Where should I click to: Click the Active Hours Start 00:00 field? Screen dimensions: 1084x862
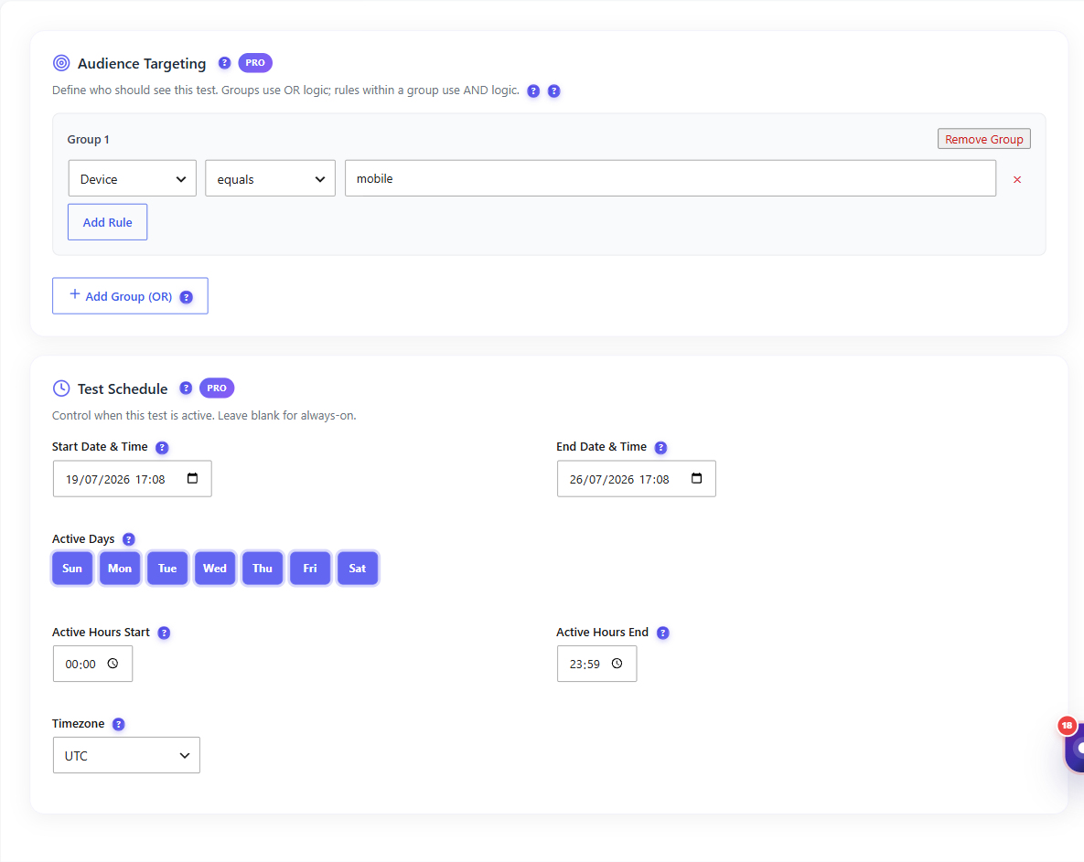[92, 664]
